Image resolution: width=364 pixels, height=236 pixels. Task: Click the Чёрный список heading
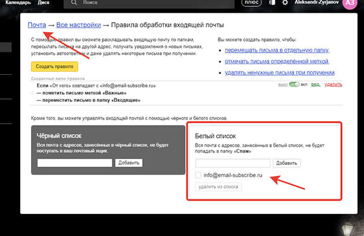[59, 136]
